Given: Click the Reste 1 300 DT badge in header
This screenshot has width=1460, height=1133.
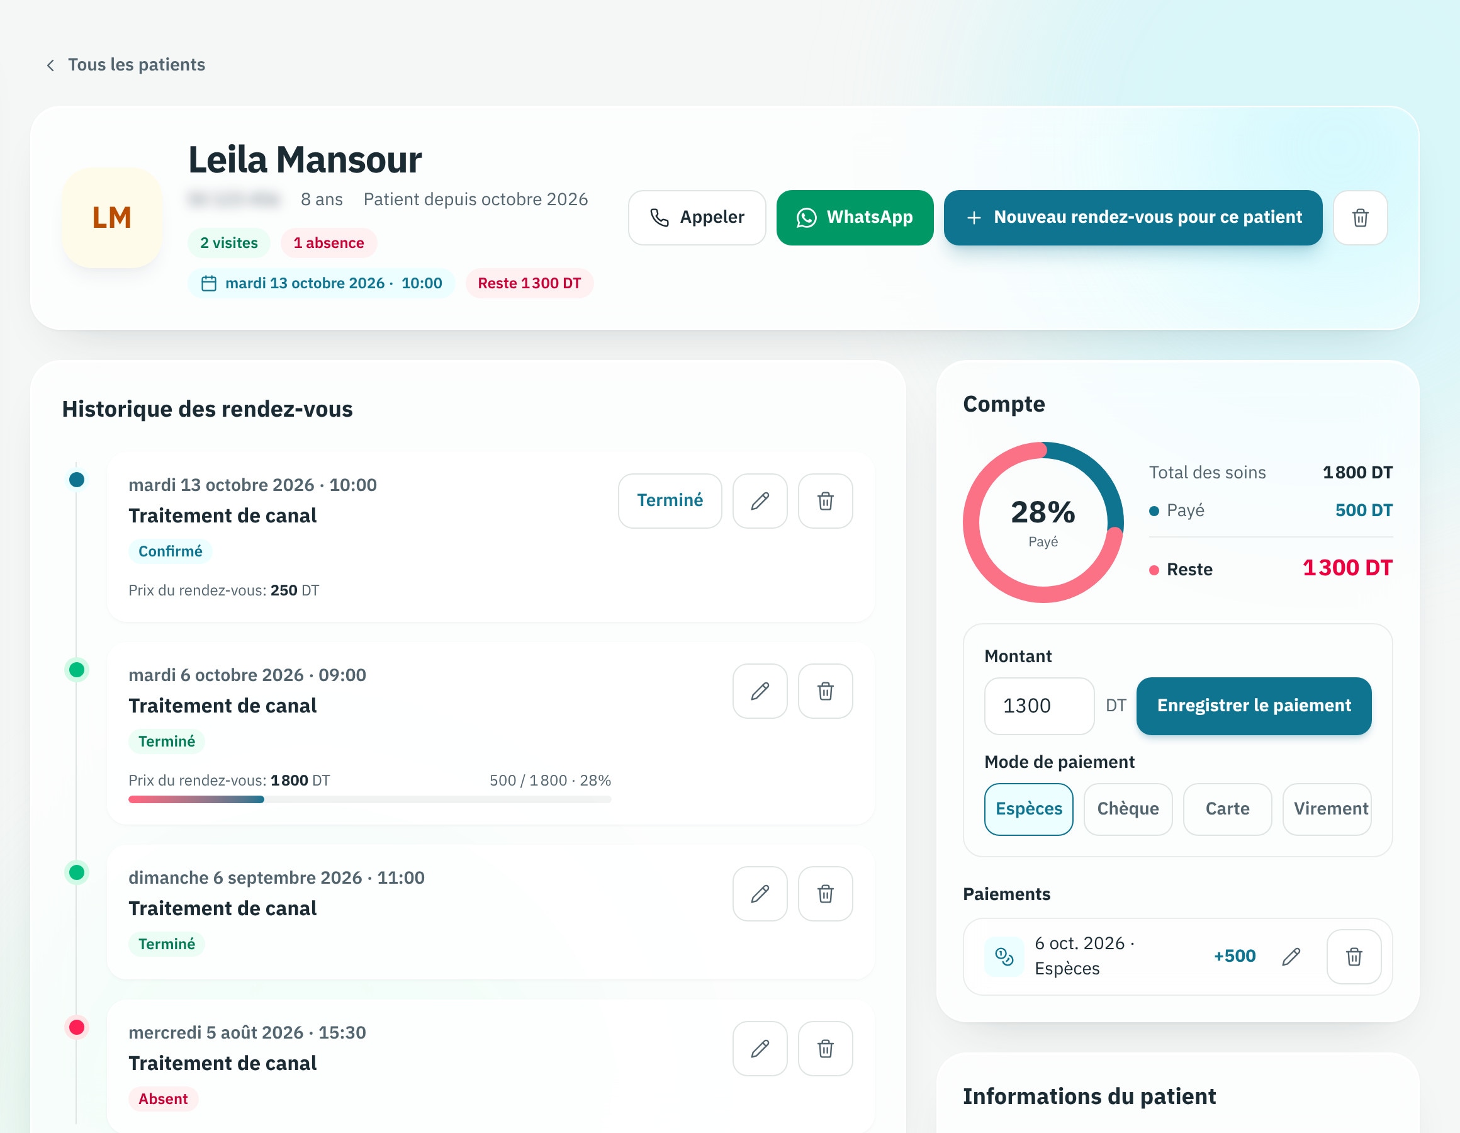Looking at the screenshot, I should point(529,283).
